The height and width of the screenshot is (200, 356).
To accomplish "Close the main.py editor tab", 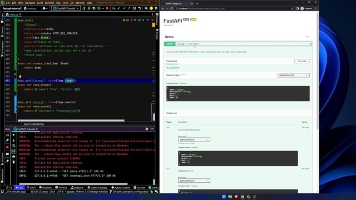I will tap(20, 14).
